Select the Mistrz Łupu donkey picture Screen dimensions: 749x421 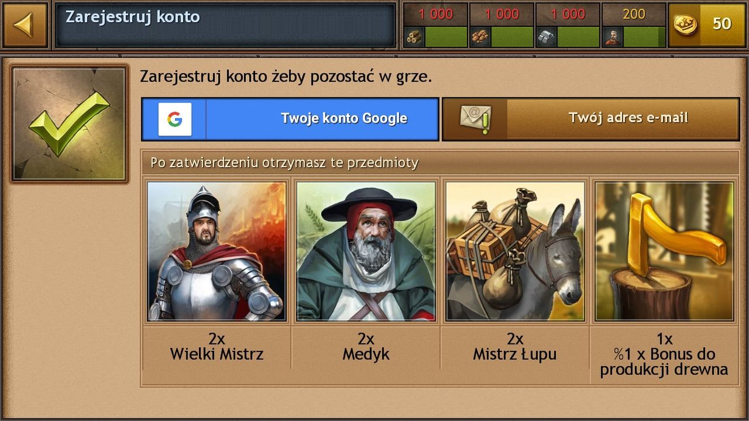[515, 251]
